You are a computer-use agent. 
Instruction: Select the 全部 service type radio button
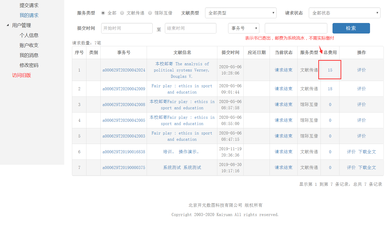pos(103,13)
